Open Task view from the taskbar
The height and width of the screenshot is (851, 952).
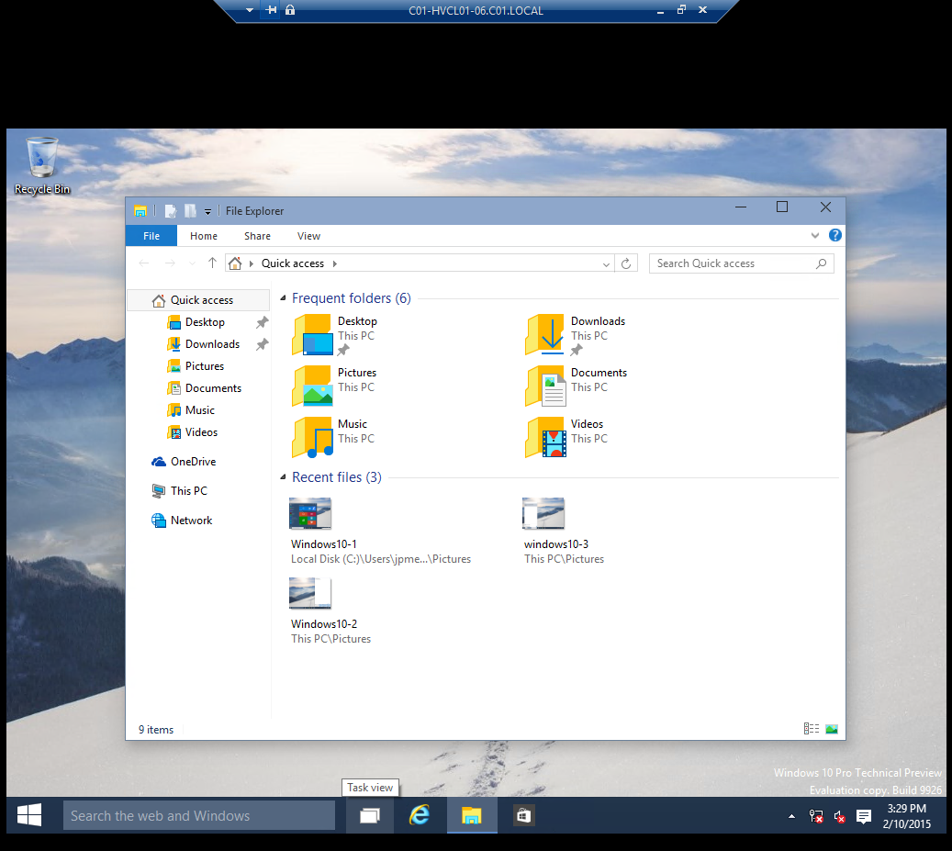369,815
